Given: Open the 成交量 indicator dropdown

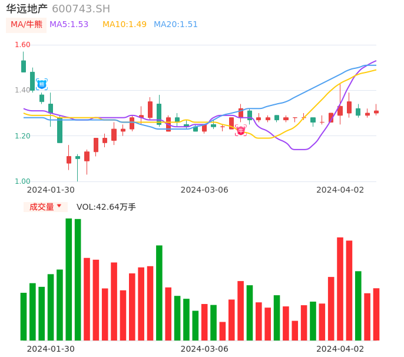Looking at the screenshot, I should click(x=45, y=207).
